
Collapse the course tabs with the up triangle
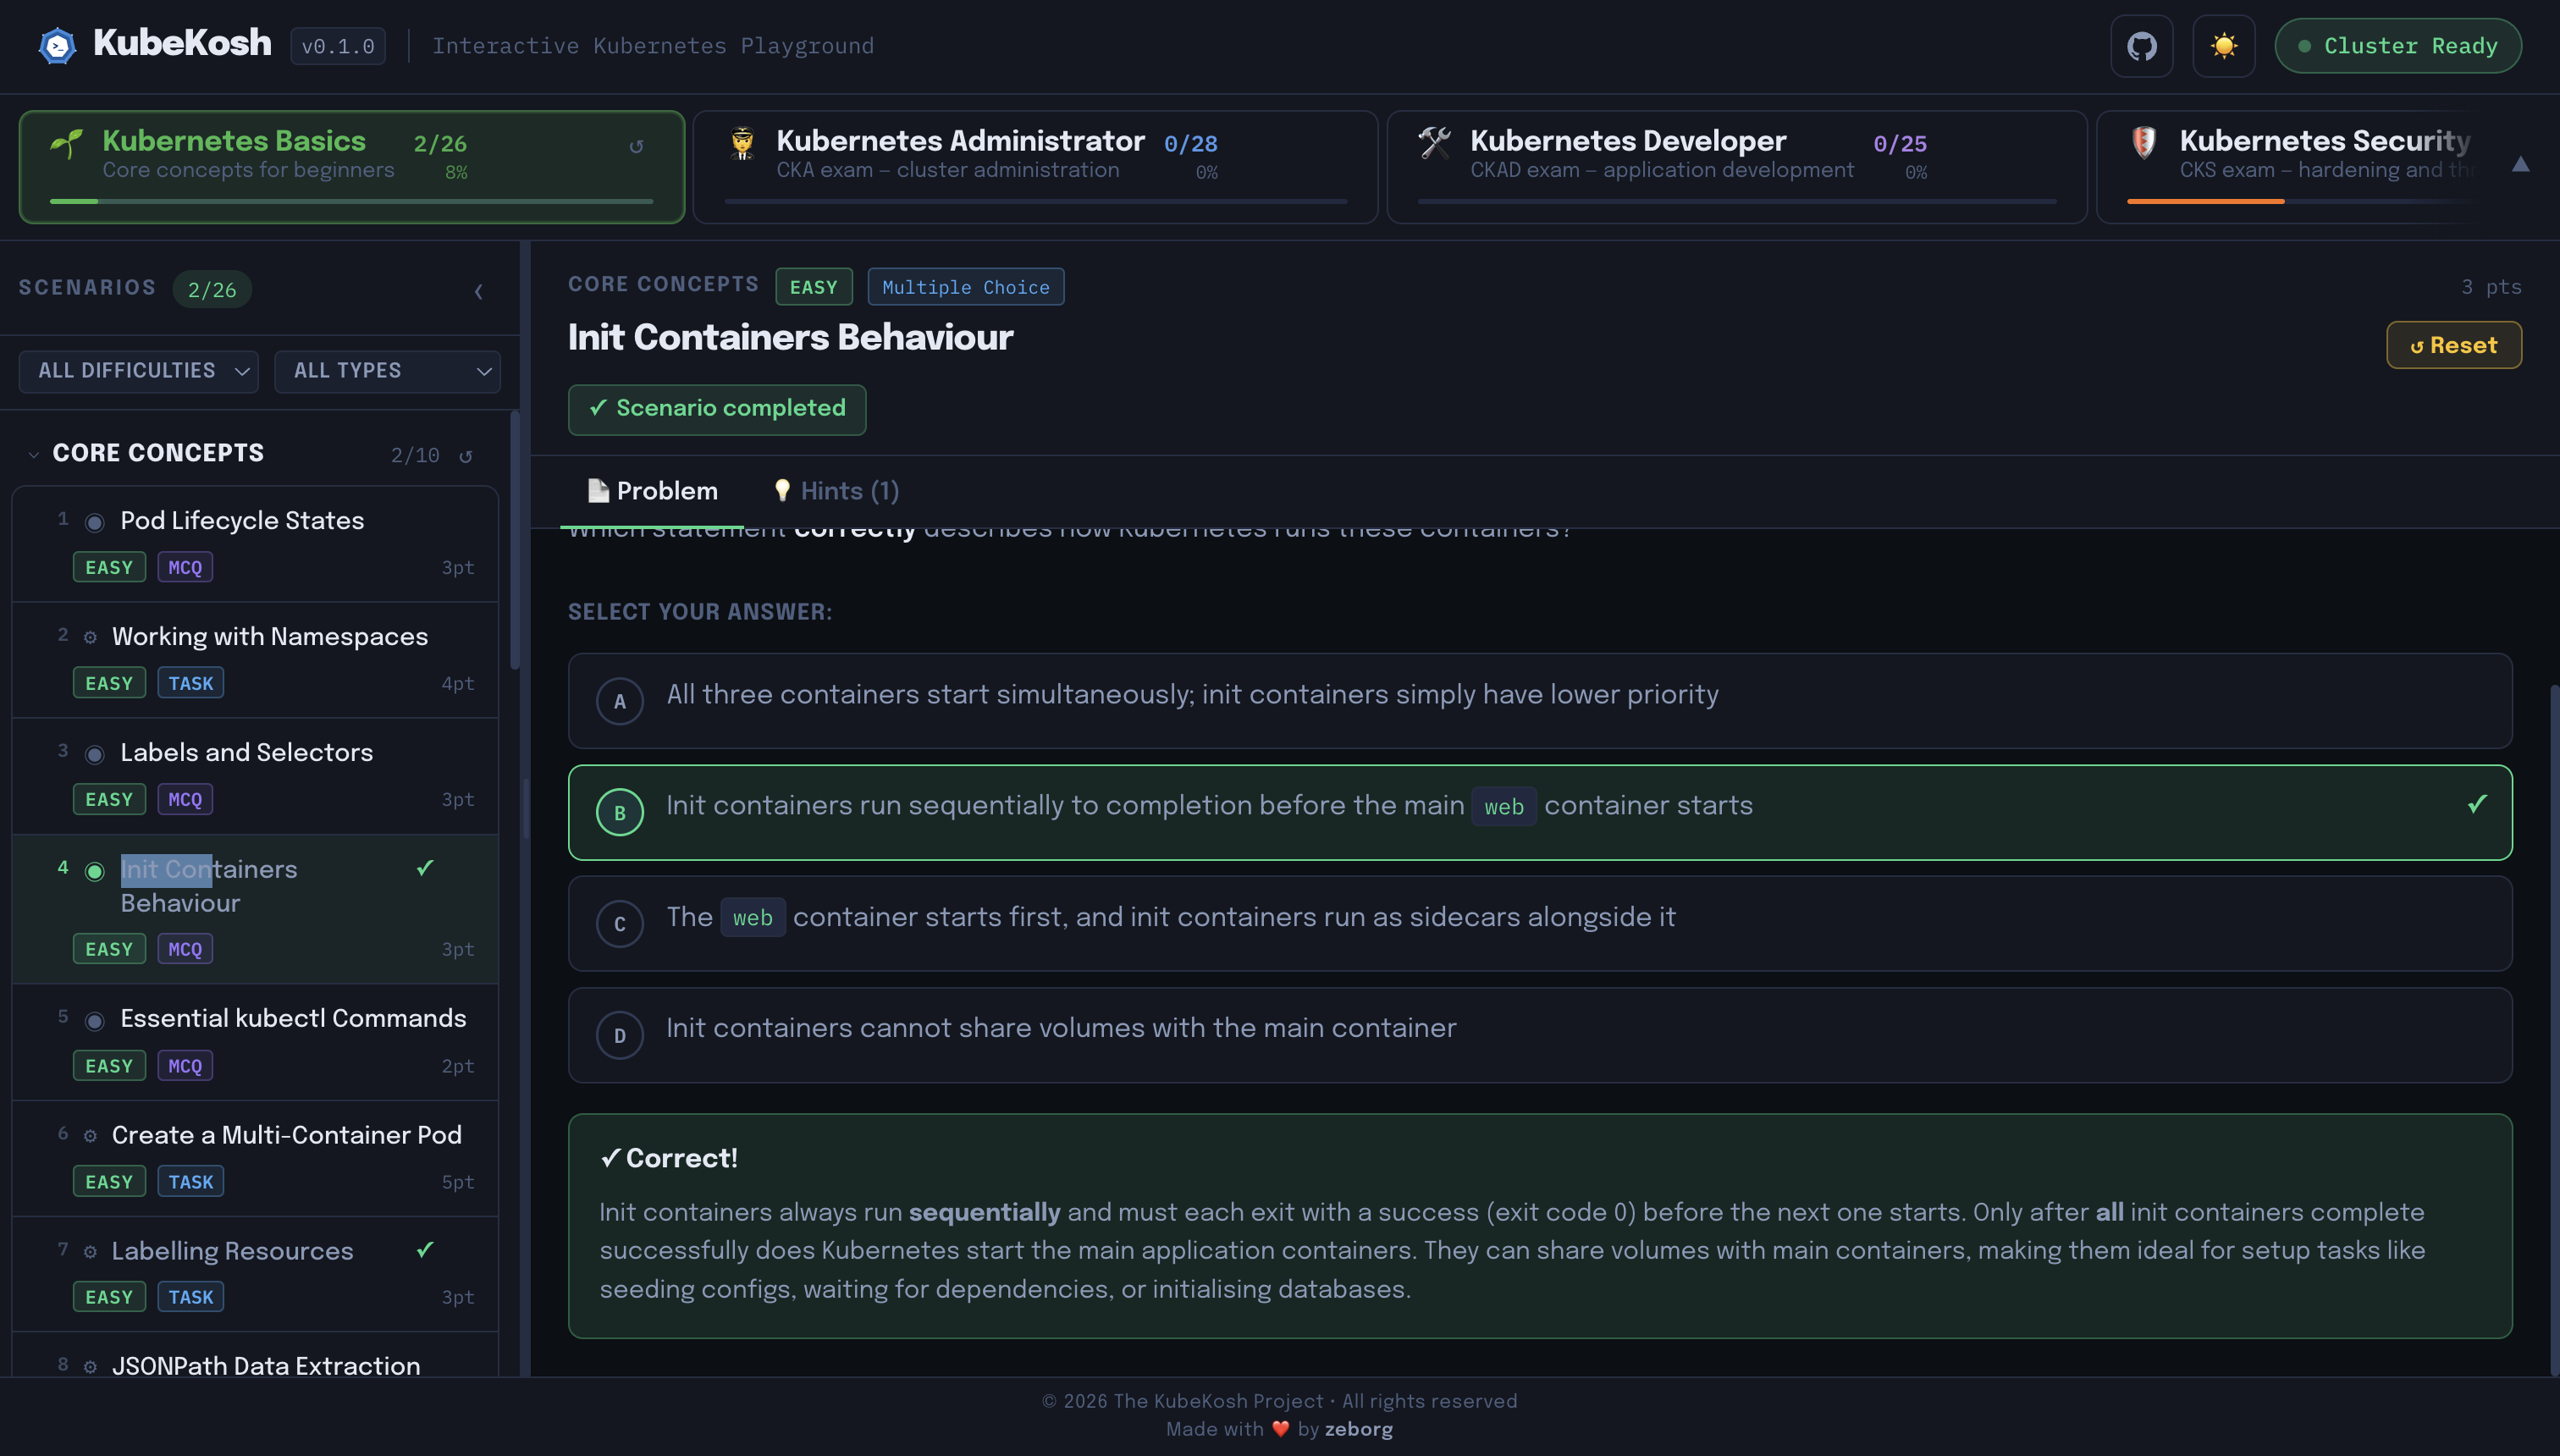(2520, 165)
